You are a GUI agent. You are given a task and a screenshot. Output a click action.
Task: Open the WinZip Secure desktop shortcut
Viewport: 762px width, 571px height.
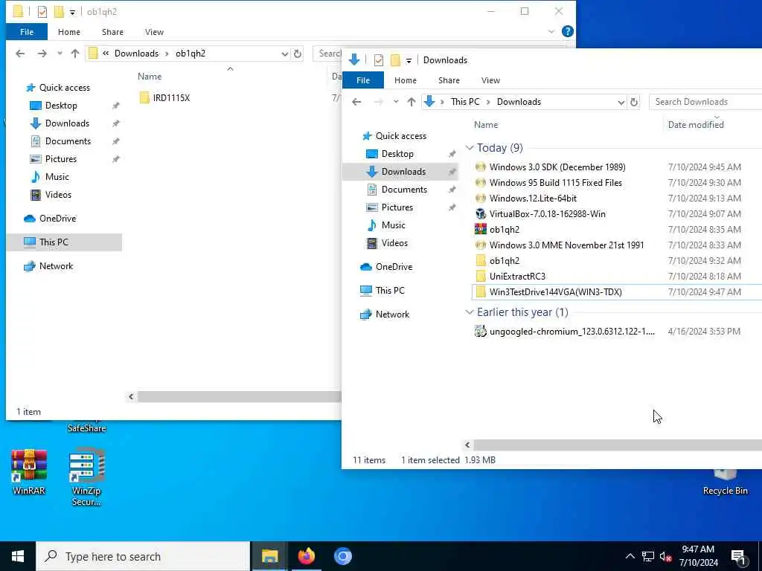(86, 477)
